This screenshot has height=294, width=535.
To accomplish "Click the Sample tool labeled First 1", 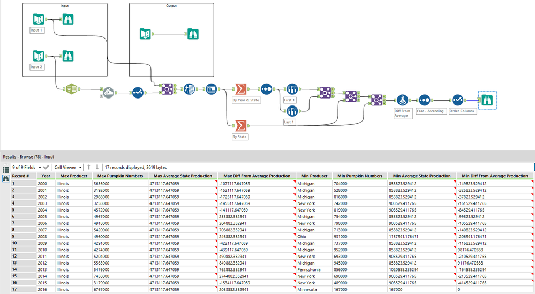I will click(x=292, y=89).
